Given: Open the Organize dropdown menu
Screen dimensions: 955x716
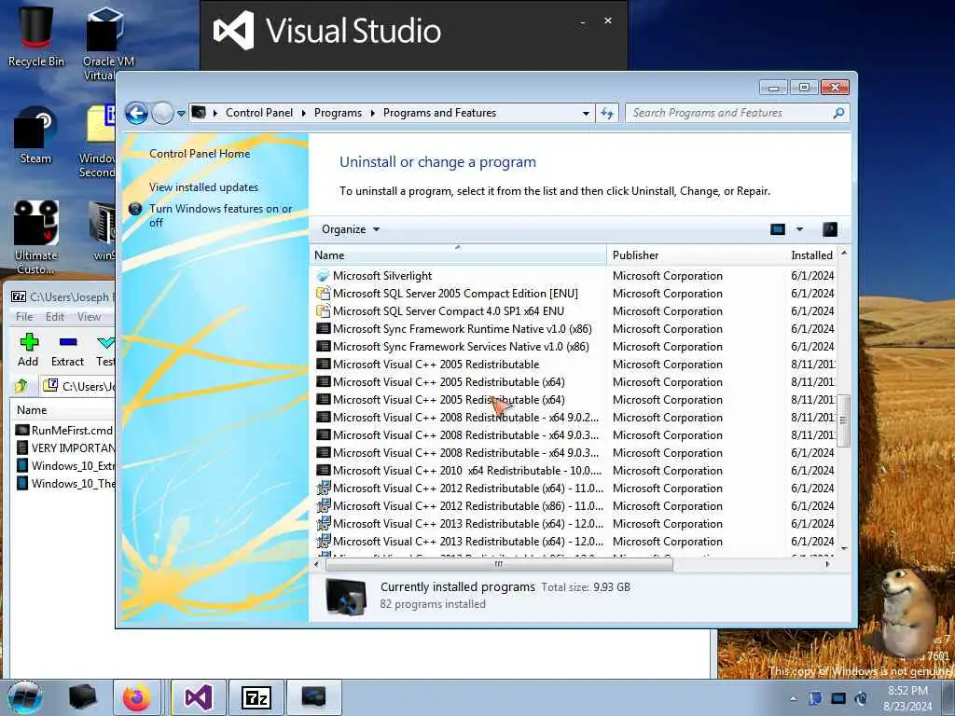Looking at the screenshot, I should 351,229.
